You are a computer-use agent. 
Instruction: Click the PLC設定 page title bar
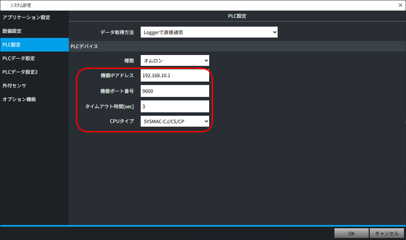(237, 16)
